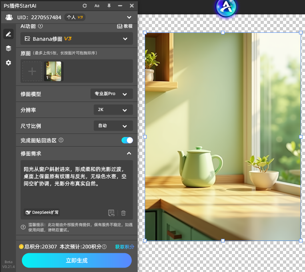The width and height of the screenshot is (305, 272).
Task: Open the 教程 tutorial link
Action: [x=124, y=26]
